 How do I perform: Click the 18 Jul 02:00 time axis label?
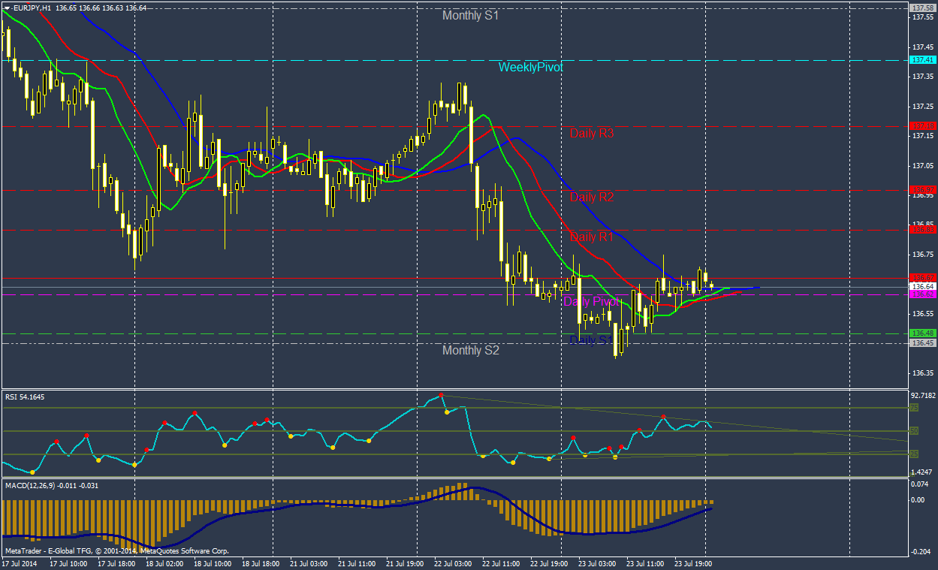164,562
